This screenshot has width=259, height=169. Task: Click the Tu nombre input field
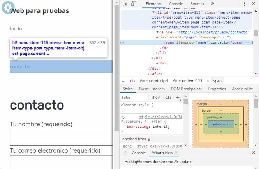coord(61,137)
